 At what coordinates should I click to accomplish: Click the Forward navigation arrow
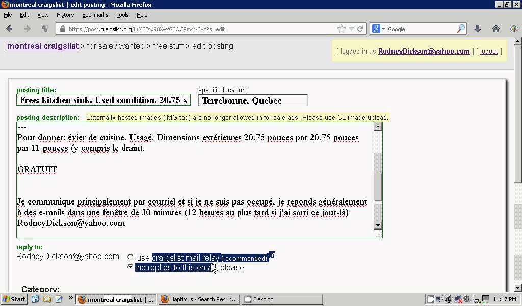28,29
